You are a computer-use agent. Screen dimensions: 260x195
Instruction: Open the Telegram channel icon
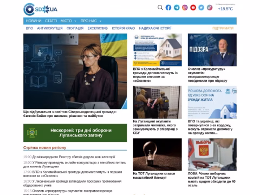(x=177, y=8)
